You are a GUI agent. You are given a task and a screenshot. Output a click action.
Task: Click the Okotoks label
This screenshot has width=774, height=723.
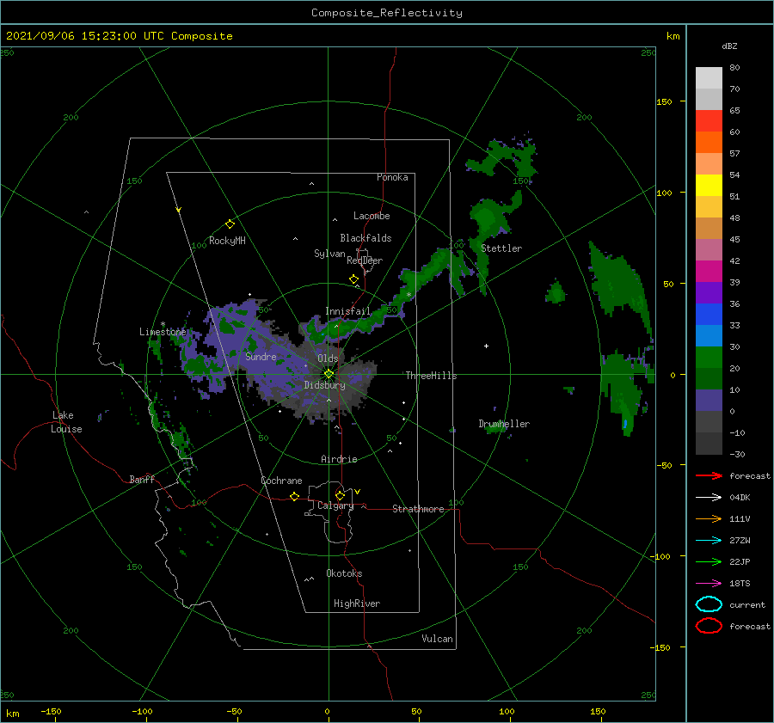coord(344,573)
